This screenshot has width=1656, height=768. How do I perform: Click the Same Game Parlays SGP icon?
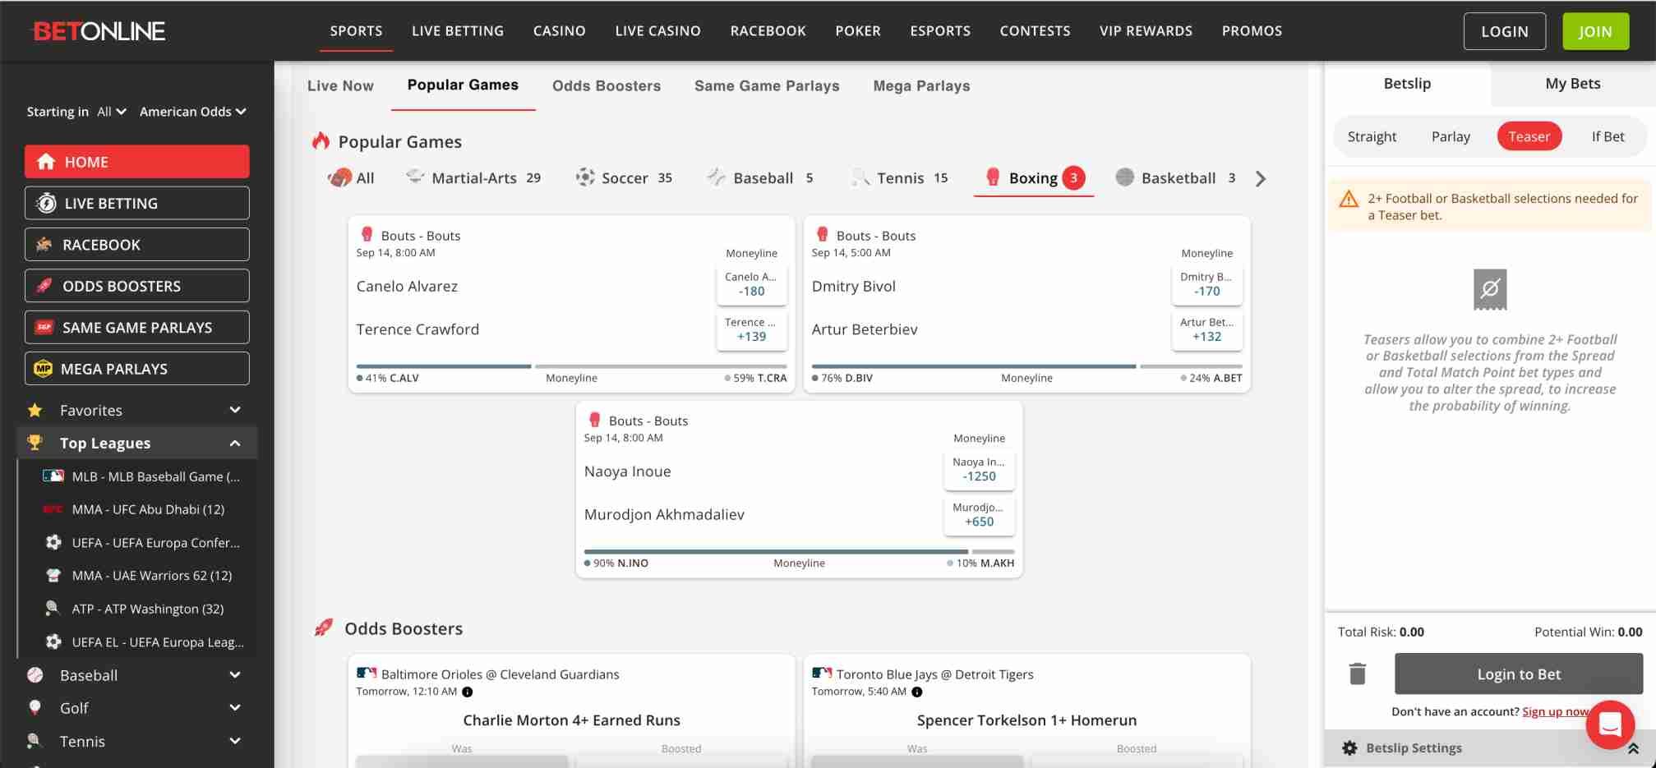[x=44, y=327]
